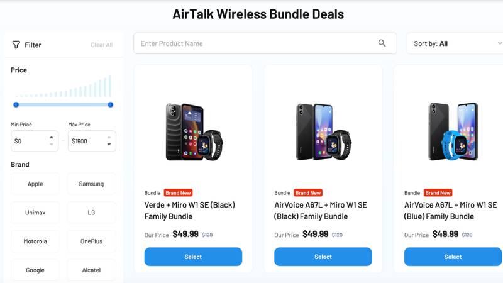Toggle the Motorola brand filter
503x283 pixels.
click(35, 241)
